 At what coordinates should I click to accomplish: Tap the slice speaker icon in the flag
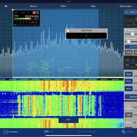tap(15, 25)
